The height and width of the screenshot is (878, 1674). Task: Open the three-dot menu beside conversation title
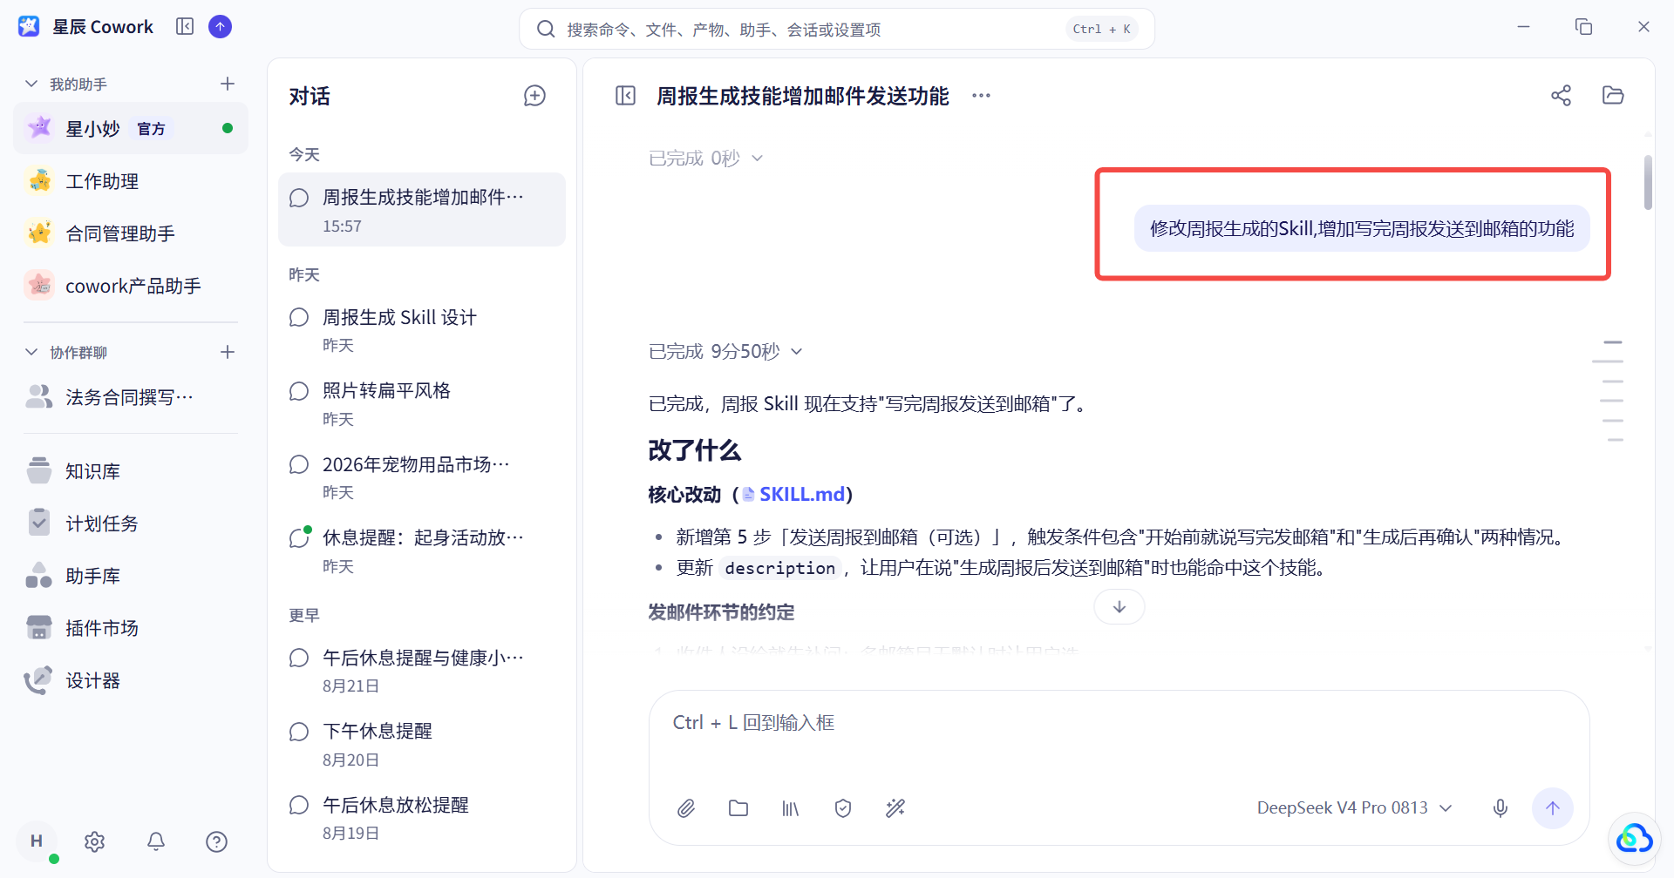pos(981,96)
